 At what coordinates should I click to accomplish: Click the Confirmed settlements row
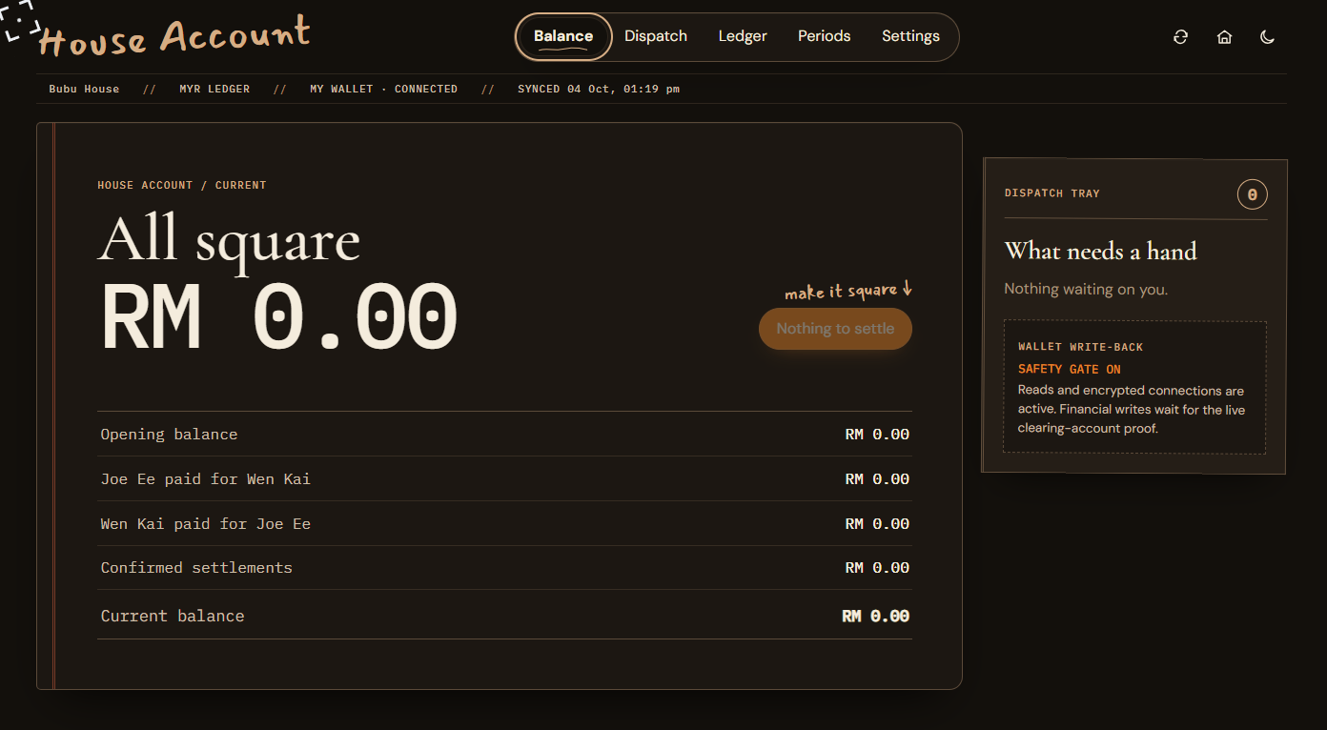pyautogui.click(x=504, y=568)
